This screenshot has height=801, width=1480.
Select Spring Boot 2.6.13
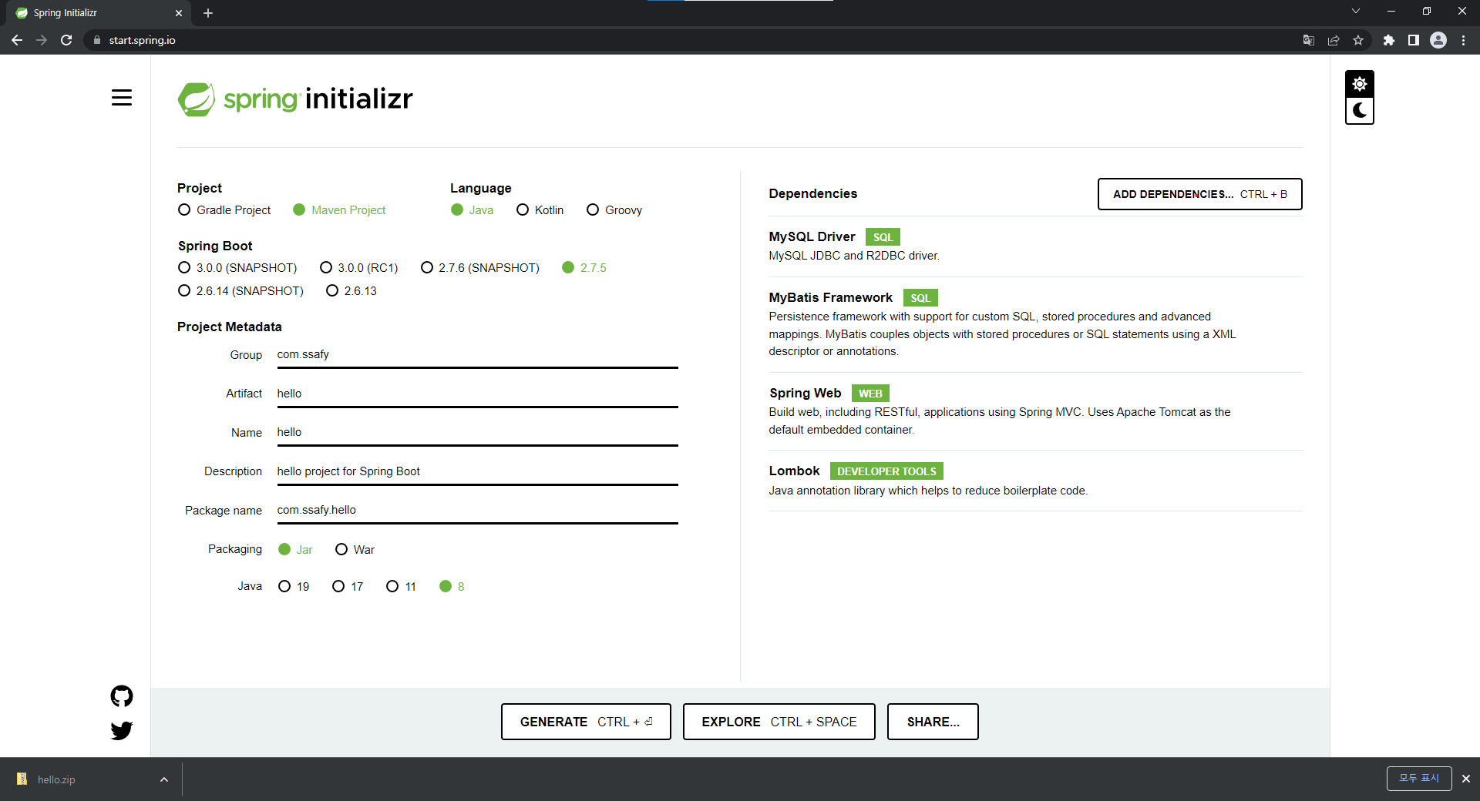351,291
